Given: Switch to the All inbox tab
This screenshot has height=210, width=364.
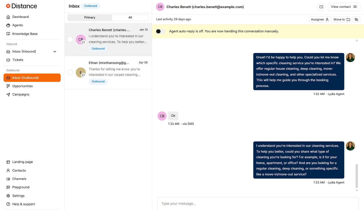Looking at the screenshot, I should click(130, 17).
